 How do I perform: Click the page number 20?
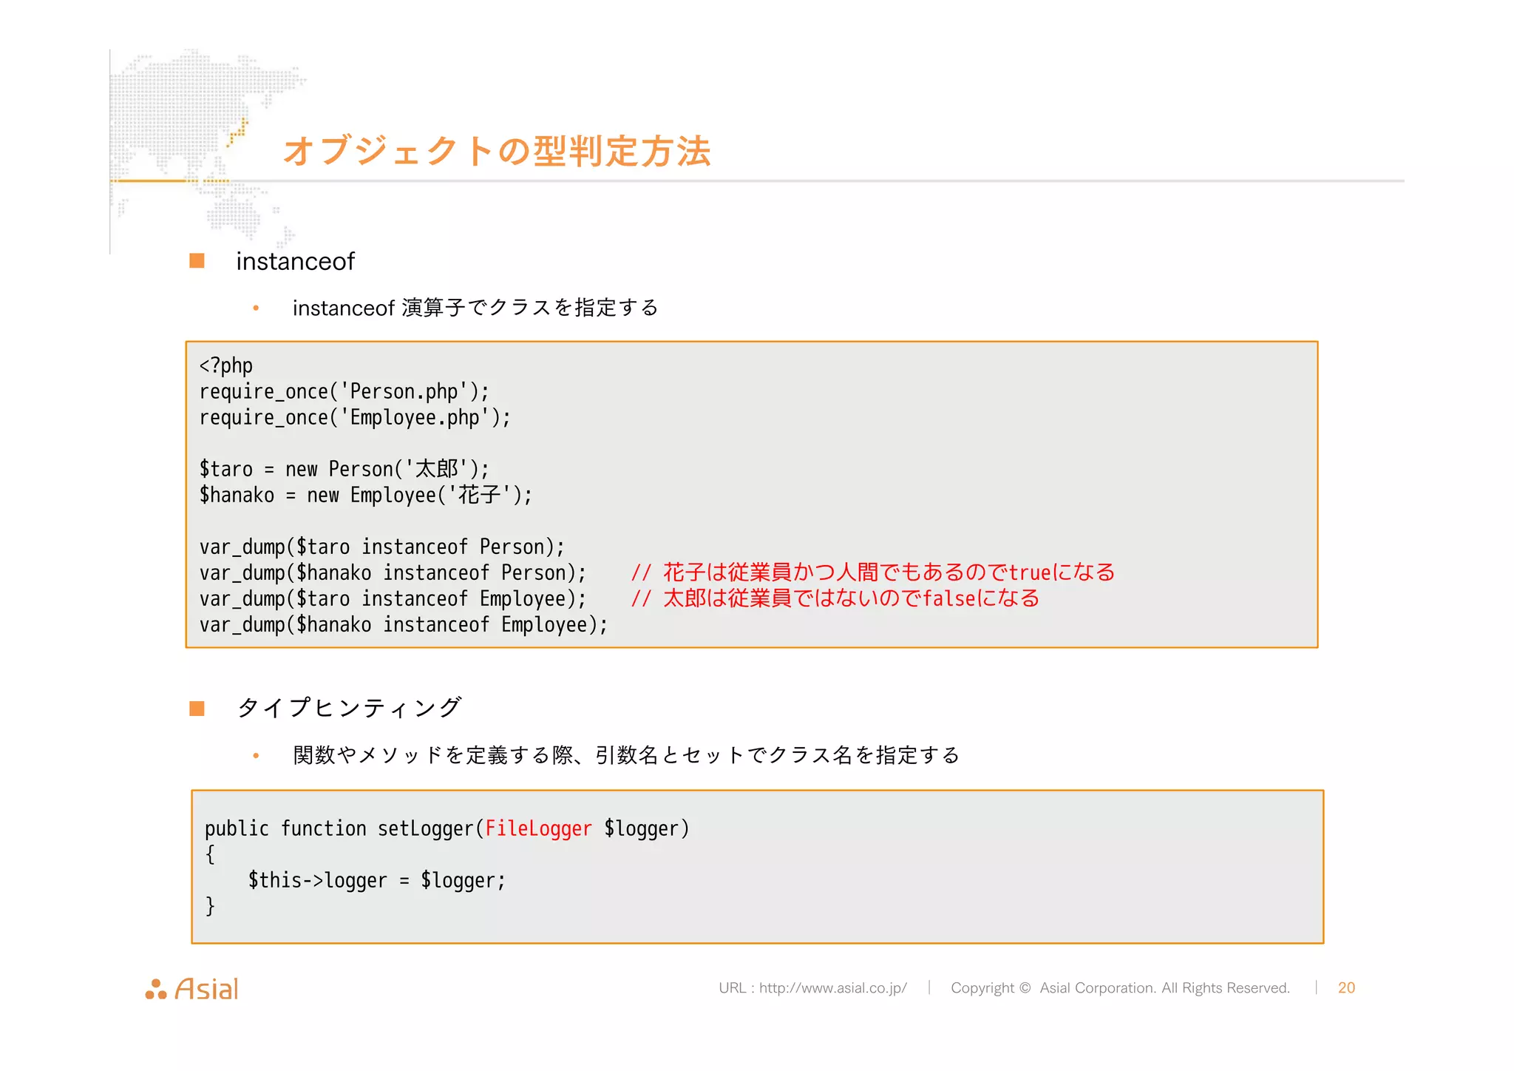(x=1346, y=987)
